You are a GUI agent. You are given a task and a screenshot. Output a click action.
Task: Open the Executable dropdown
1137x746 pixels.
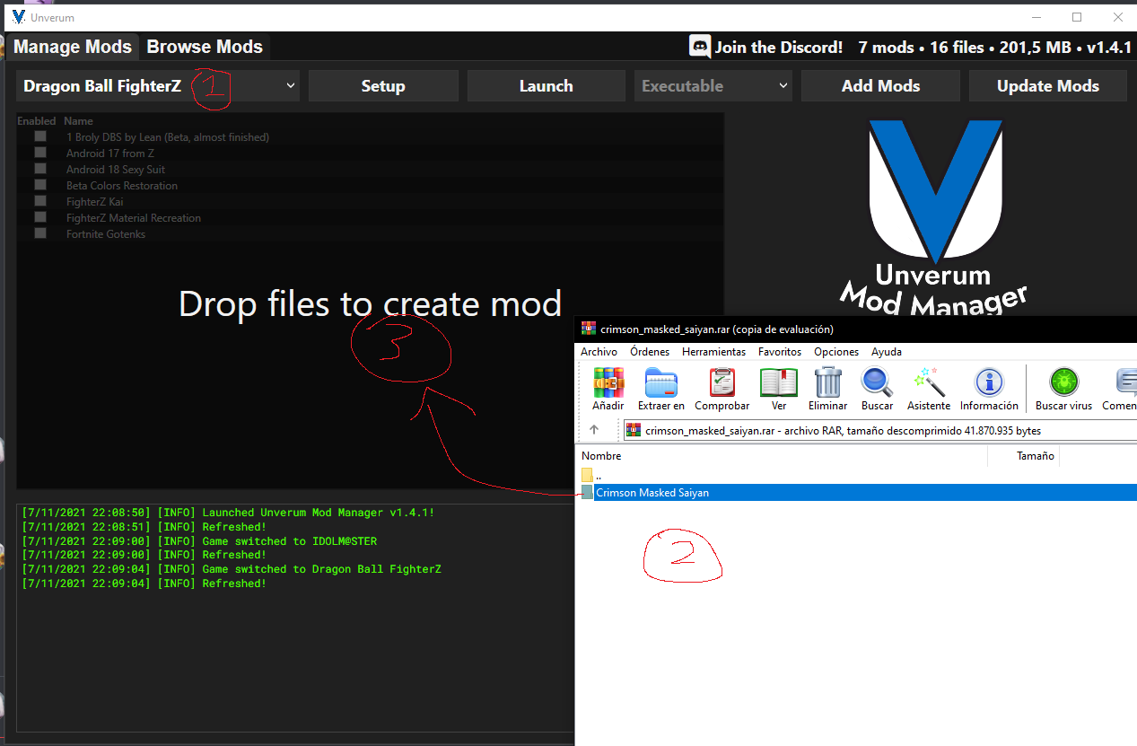coord(713,86)
